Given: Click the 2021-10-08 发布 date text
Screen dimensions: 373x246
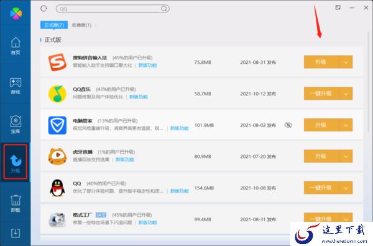Looking at the screenshot, I should [258, 188].
